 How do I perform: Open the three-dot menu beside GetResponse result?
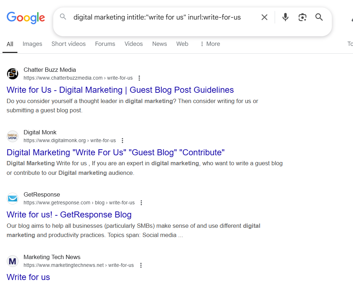(x=141, y=203)
